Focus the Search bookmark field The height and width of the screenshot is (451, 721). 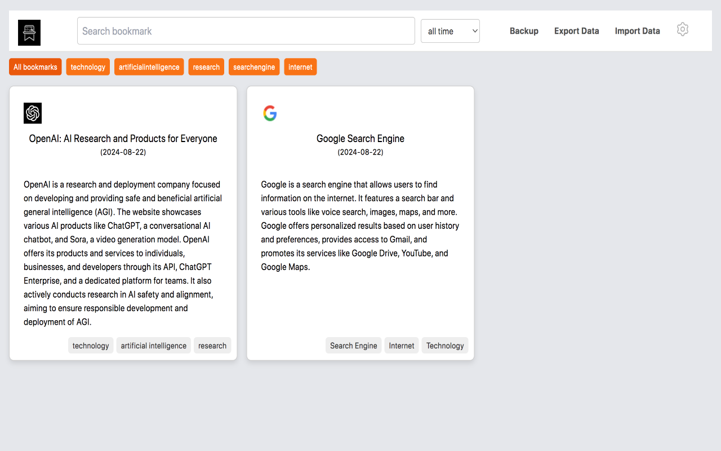pyautogui.click(x=246, y=31)
